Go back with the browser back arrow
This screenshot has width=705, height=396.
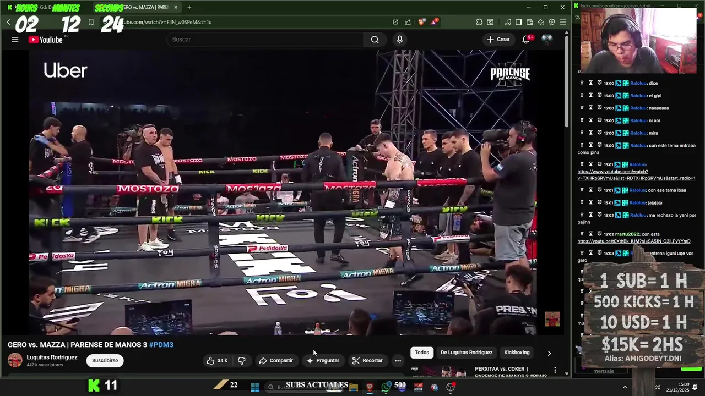[x=8, y=22]
